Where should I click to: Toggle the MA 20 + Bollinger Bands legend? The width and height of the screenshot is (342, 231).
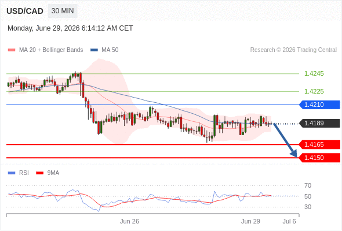point(45,50)
